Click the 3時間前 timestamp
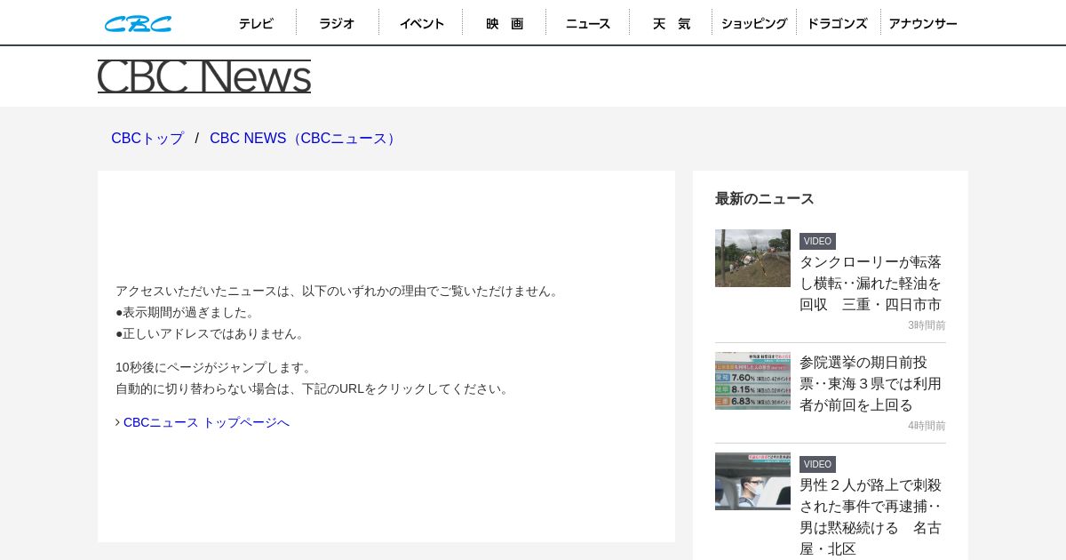Image resolution: width=1066 pixels, height=560 pixels. (x=927, y=325)
